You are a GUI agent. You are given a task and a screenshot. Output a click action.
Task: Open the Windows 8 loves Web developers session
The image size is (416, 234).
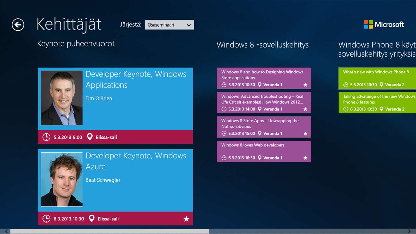[x=264, y=151]
